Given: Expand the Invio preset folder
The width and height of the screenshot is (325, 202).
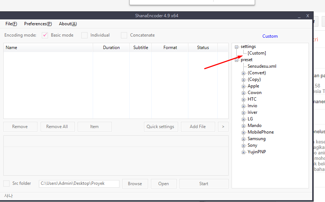Looking at the screenshot, I should pos(243,106).
